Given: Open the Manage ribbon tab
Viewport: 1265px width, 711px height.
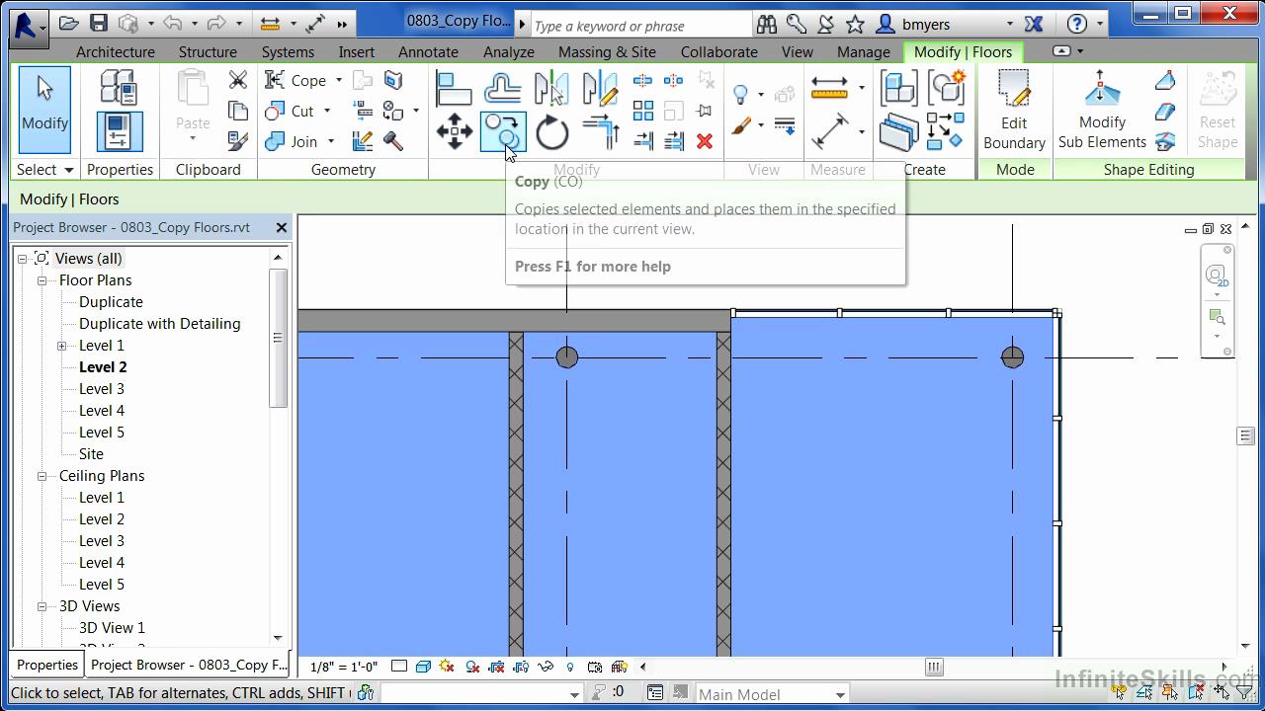Looking at the screenshot, I should point(864,52).
